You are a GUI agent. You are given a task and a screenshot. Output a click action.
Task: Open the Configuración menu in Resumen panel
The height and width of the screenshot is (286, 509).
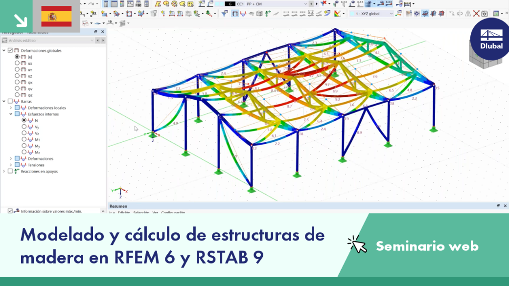173,213
